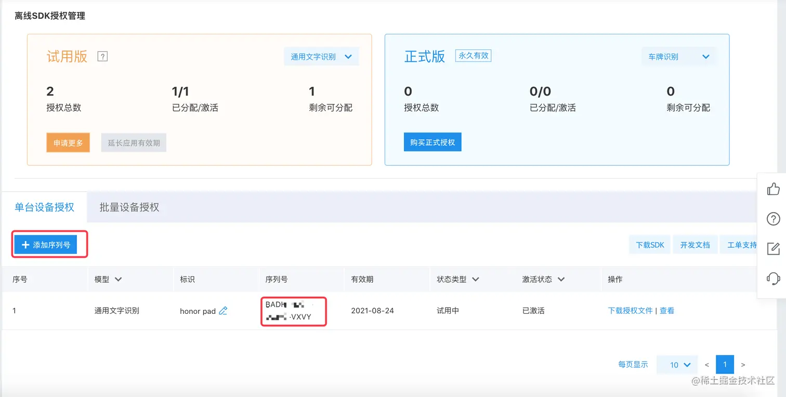Click the 序列号 column header
The height and width of the screenshot is (397, 786).
pyautogui.click(x=277, y=280)
